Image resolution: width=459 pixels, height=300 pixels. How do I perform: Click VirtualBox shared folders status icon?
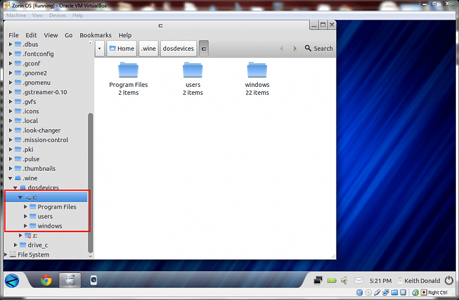coord(395,293)
